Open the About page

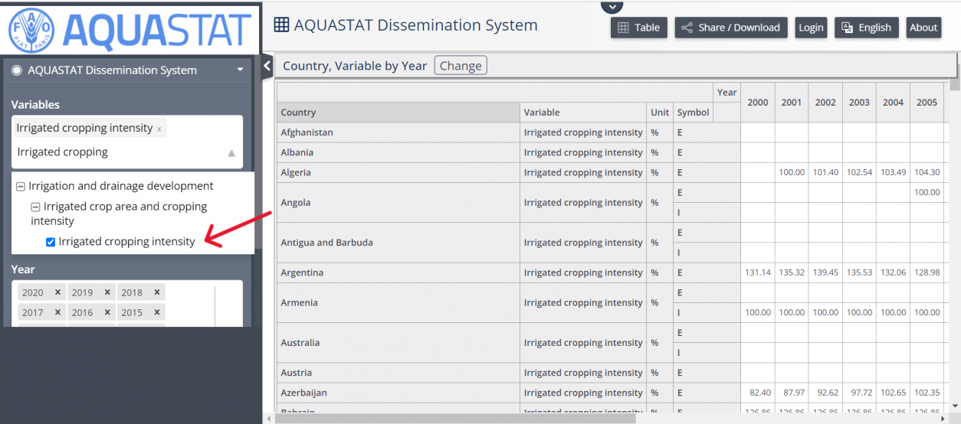[x=923, y=28]
